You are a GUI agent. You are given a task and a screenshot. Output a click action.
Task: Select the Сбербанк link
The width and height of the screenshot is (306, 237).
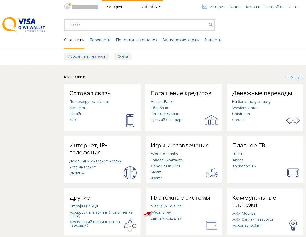click(159, 108)
